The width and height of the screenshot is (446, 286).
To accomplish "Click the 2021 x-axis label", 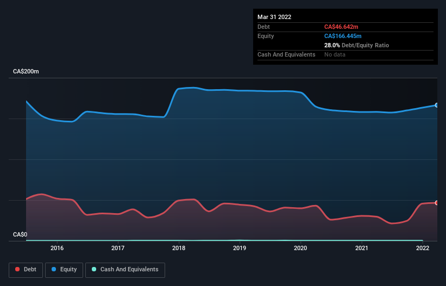I will click(361, 248).
